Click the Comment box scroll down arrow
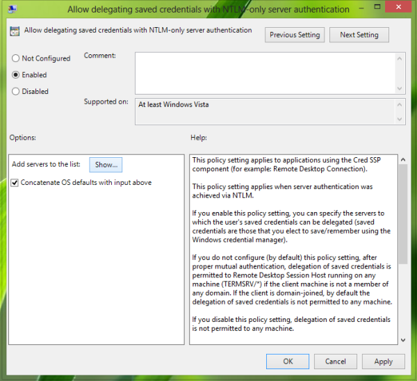This screenshot has height=381, width=417. pos(399,88)
